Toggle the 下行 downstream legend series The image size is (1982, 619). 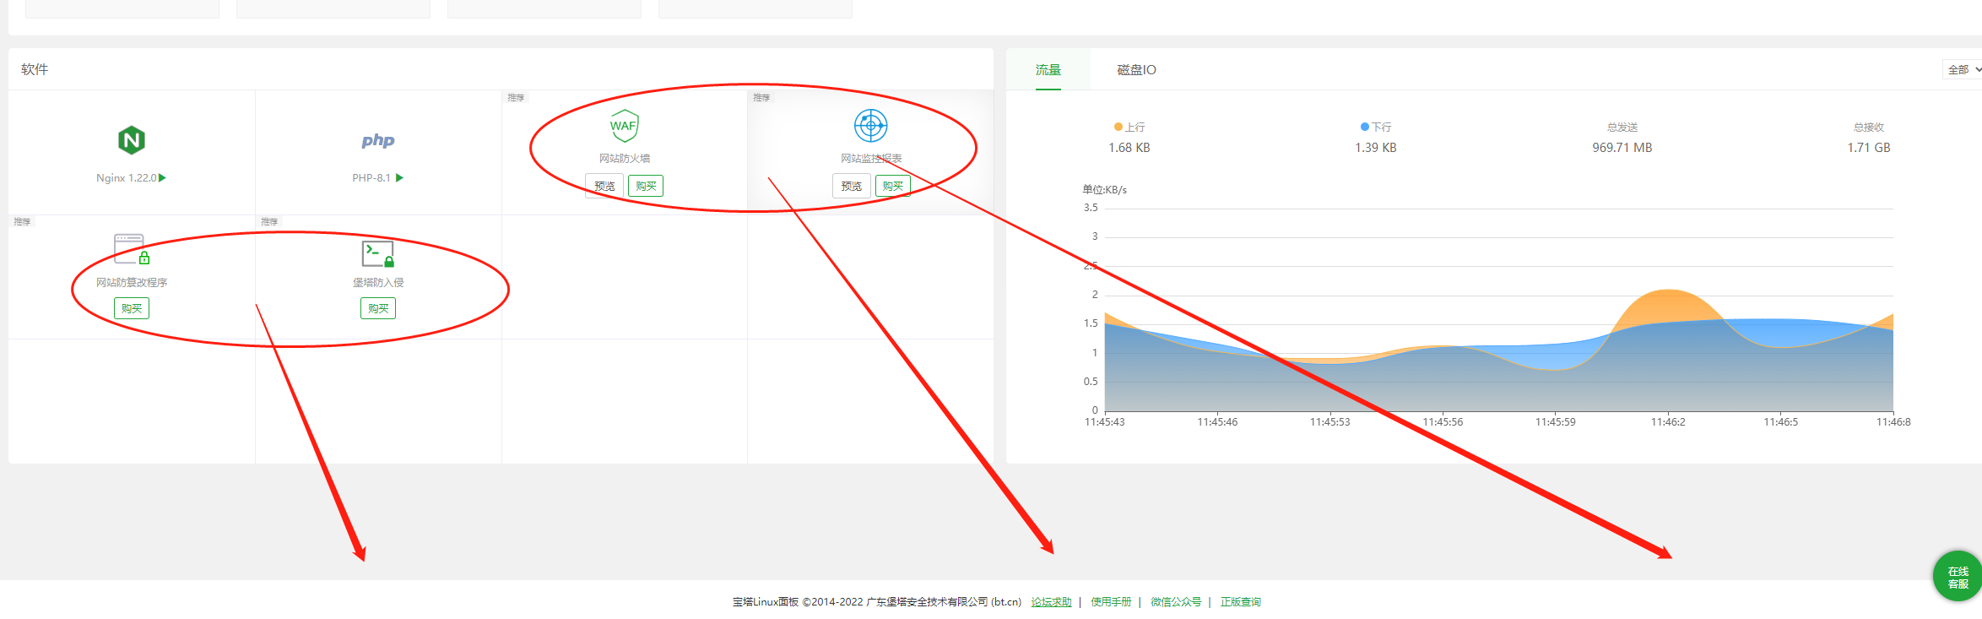(1376, 128)
